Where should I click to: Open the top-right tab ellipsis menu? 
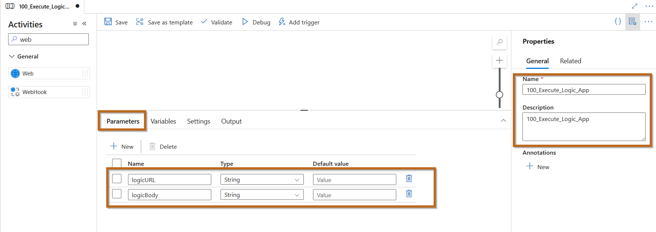(649, 6)
